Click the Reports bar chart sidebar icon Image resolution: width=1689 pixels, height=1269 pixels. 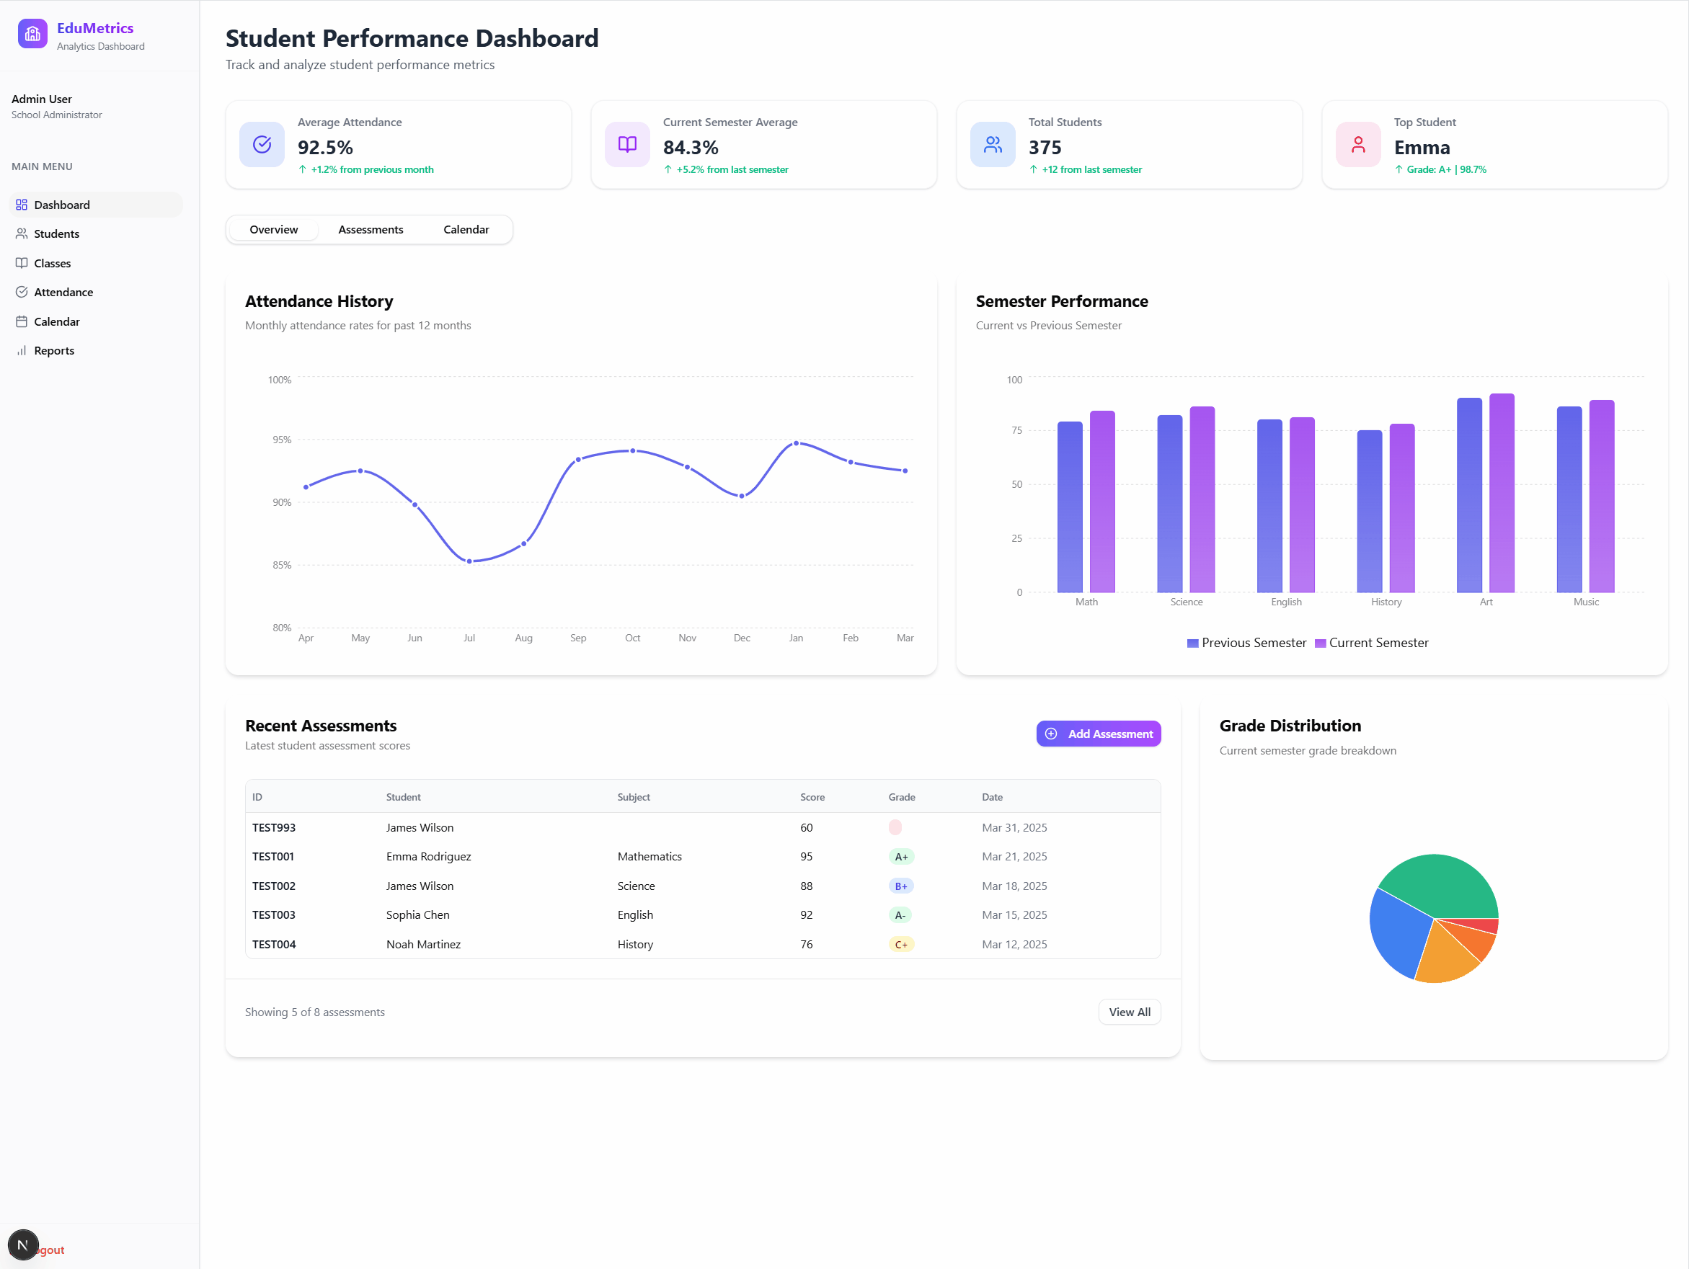(22, 351)
